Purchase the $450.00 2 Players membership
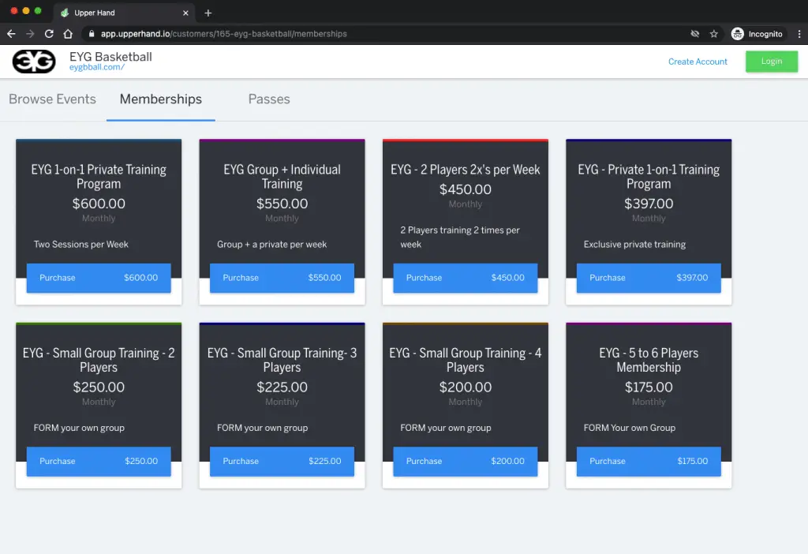This screenshot has height=554, width=808. pyautogui.click(x=466, y=278)
